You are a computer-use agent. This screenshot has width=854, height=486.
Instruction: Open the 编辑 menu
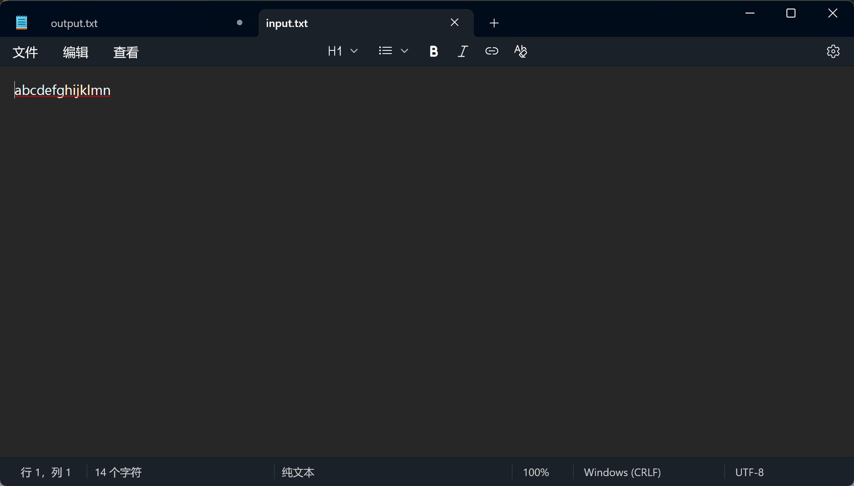coord(76,52)
